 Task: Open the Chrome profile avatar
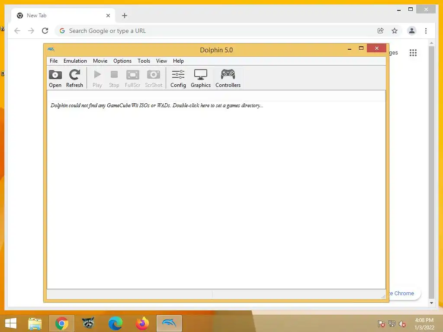(x=412, y=31)
